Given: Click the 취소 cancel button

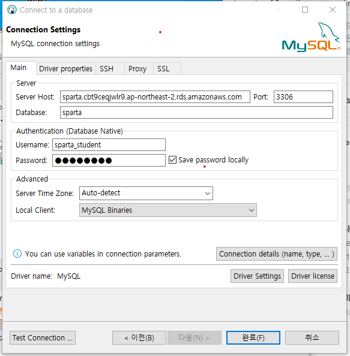Looking at the screenshot, I should pyautogui.click(x=312, y=338).
